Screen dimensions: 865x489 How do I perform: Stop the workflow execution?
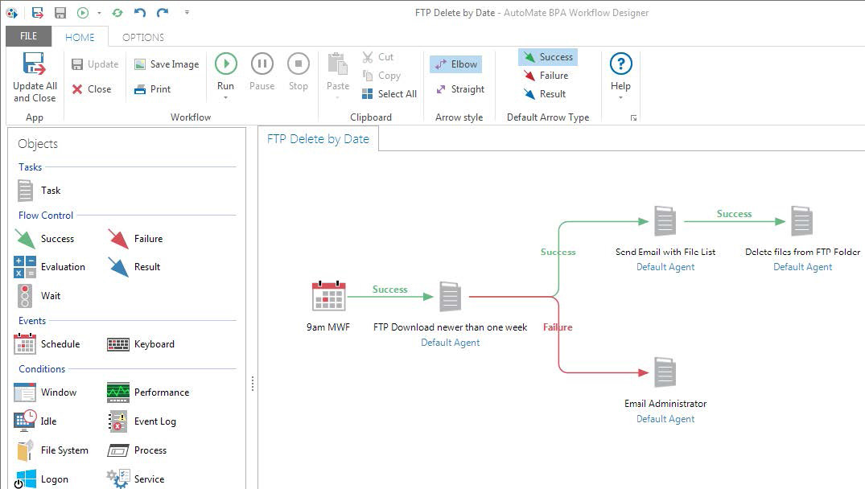(299, 71)
